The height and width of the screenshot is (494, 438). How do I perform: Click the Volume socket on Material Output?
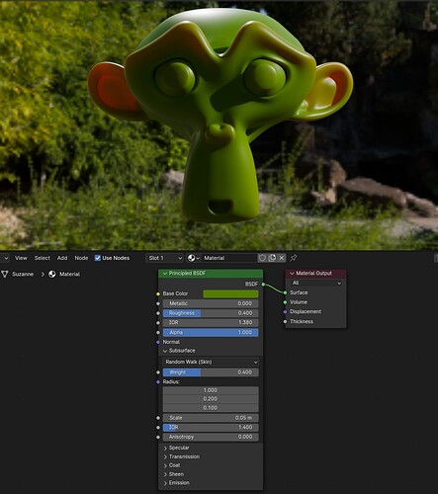(x=285, y=302)
